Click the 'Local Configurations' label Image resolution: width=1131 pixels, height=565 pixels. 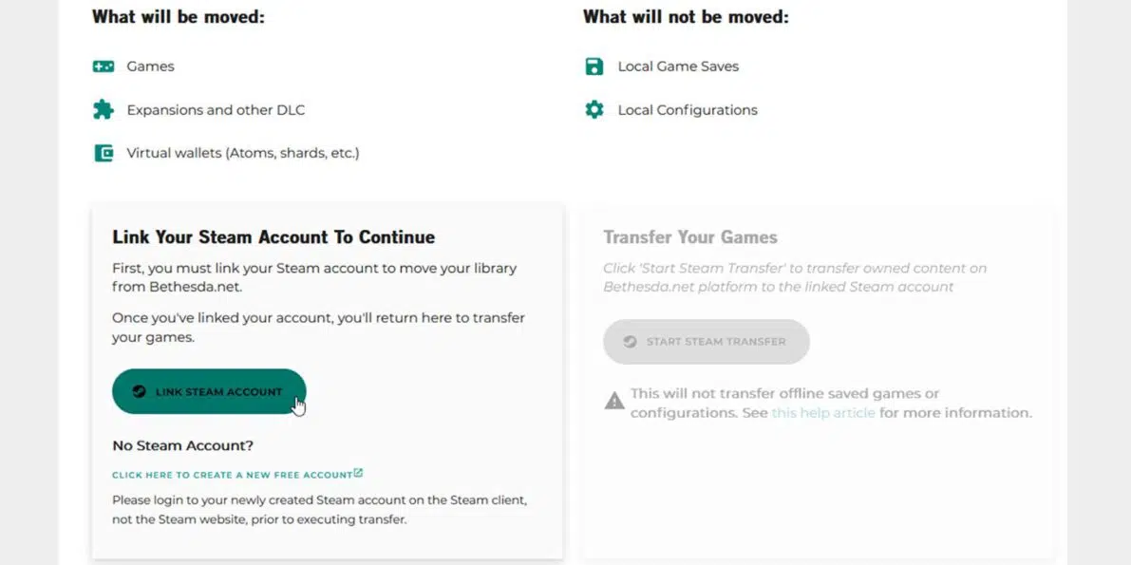click(x=688, y=110)
